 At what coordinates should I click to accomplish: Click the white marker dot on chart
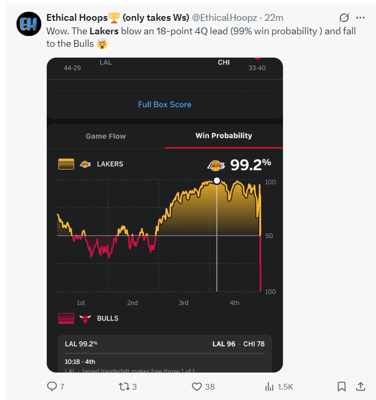[x=217, y=181]
